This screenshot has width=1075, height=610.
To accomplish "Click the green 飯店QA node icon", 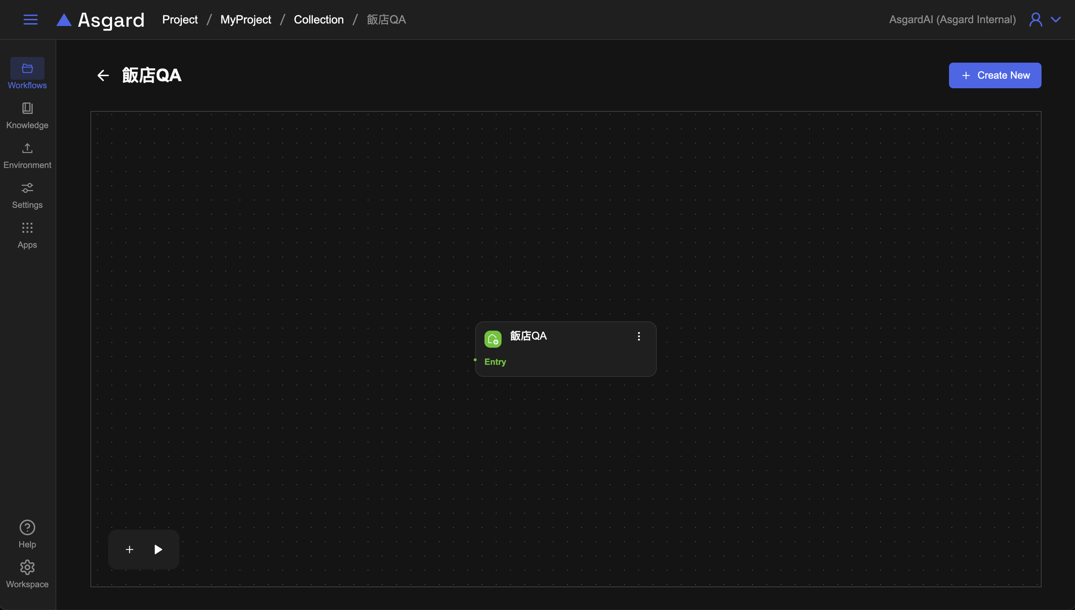I will point(493,339).
